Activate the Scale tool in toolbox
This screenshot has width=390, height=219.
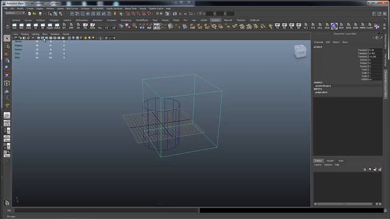click(x=7, y=75)
